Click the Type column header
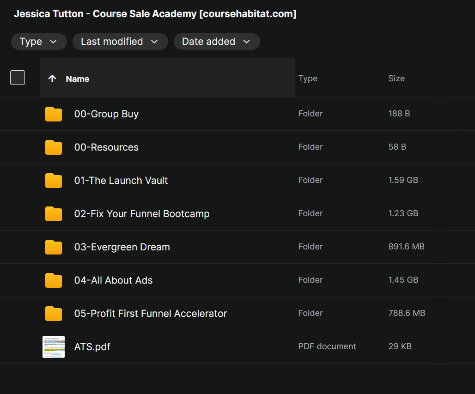The image size is (475, 394). tap(308, 79)
